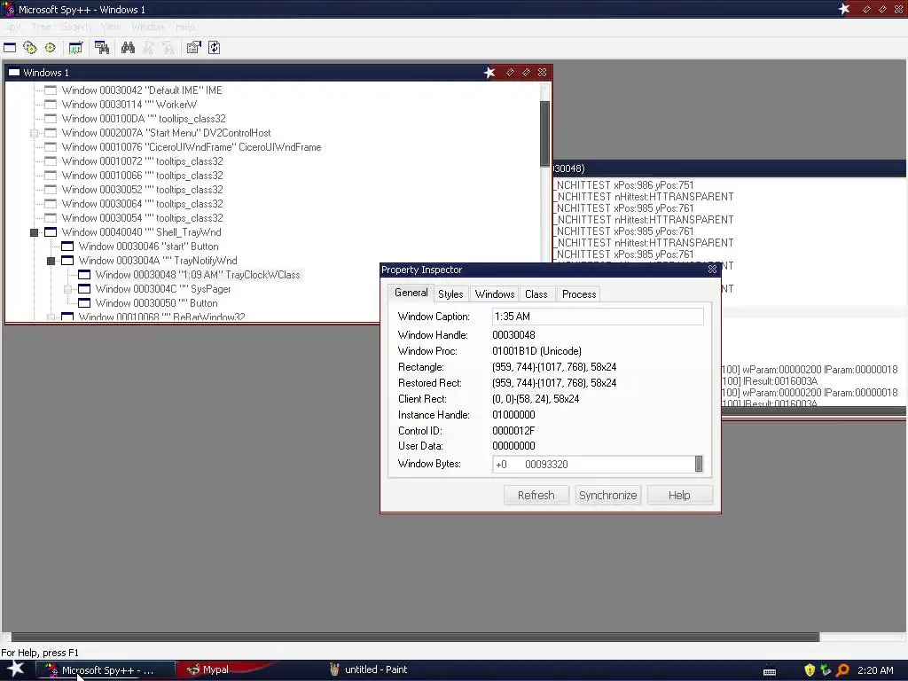This screenshot has height=681, width=908.
Task: Open the Processes view toolbar icon
Action: [x=30, y=48]
